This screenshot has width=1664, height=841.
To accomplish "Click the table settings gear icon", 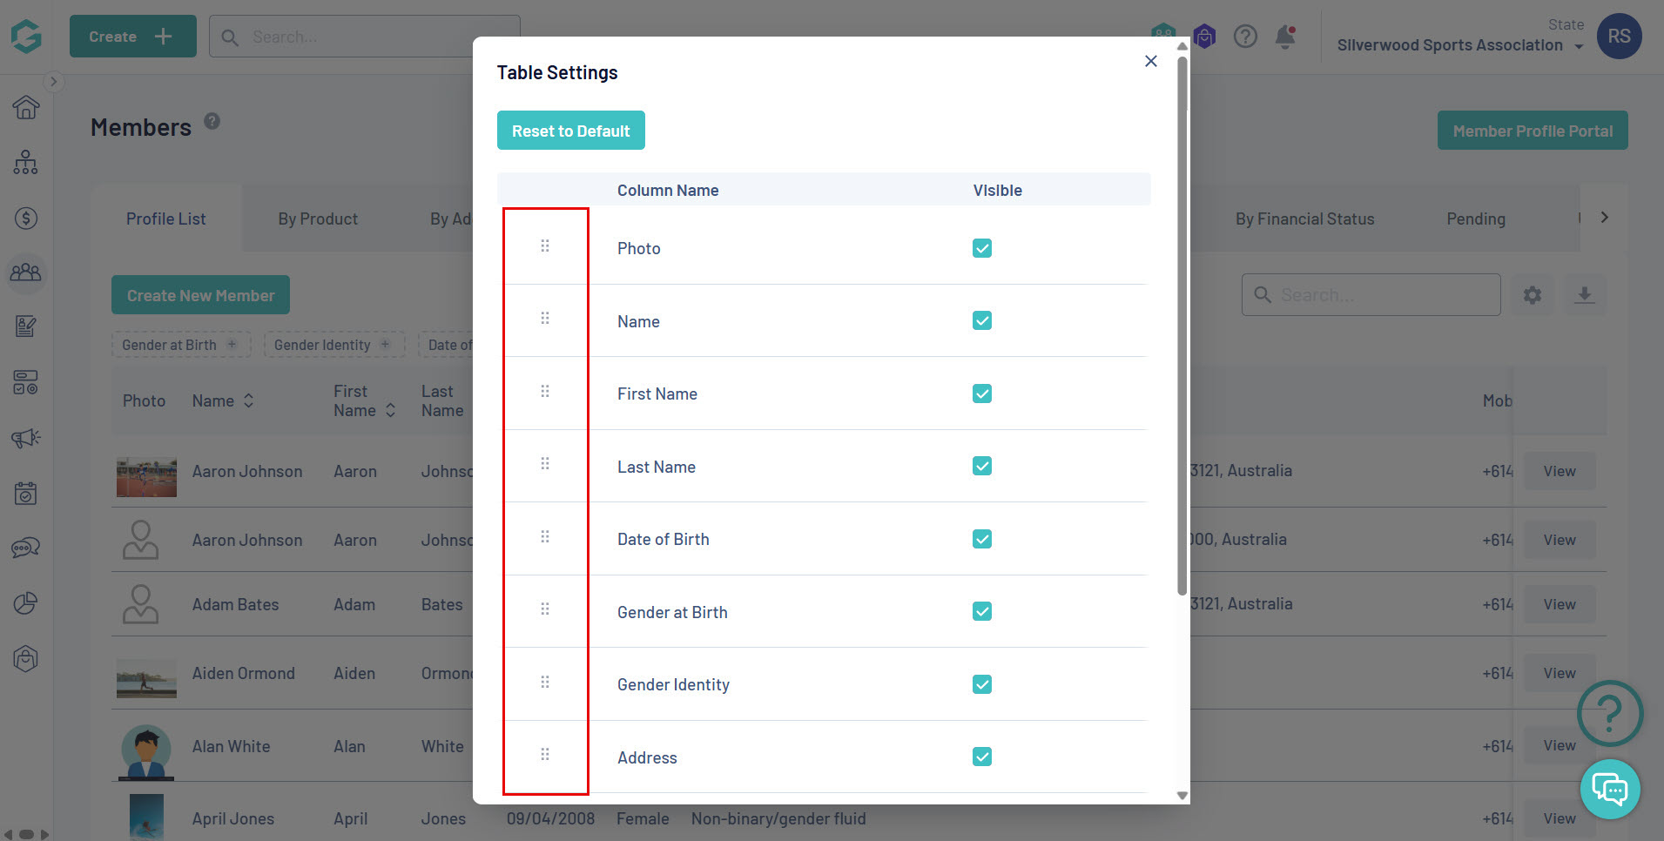I will 1533,295.
